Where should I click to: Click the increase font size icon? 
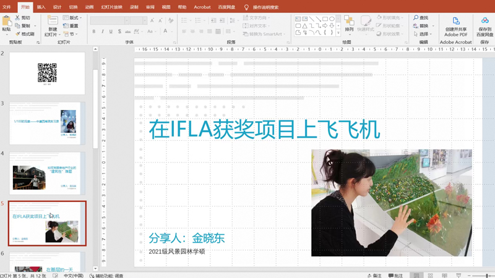point(152,20)
